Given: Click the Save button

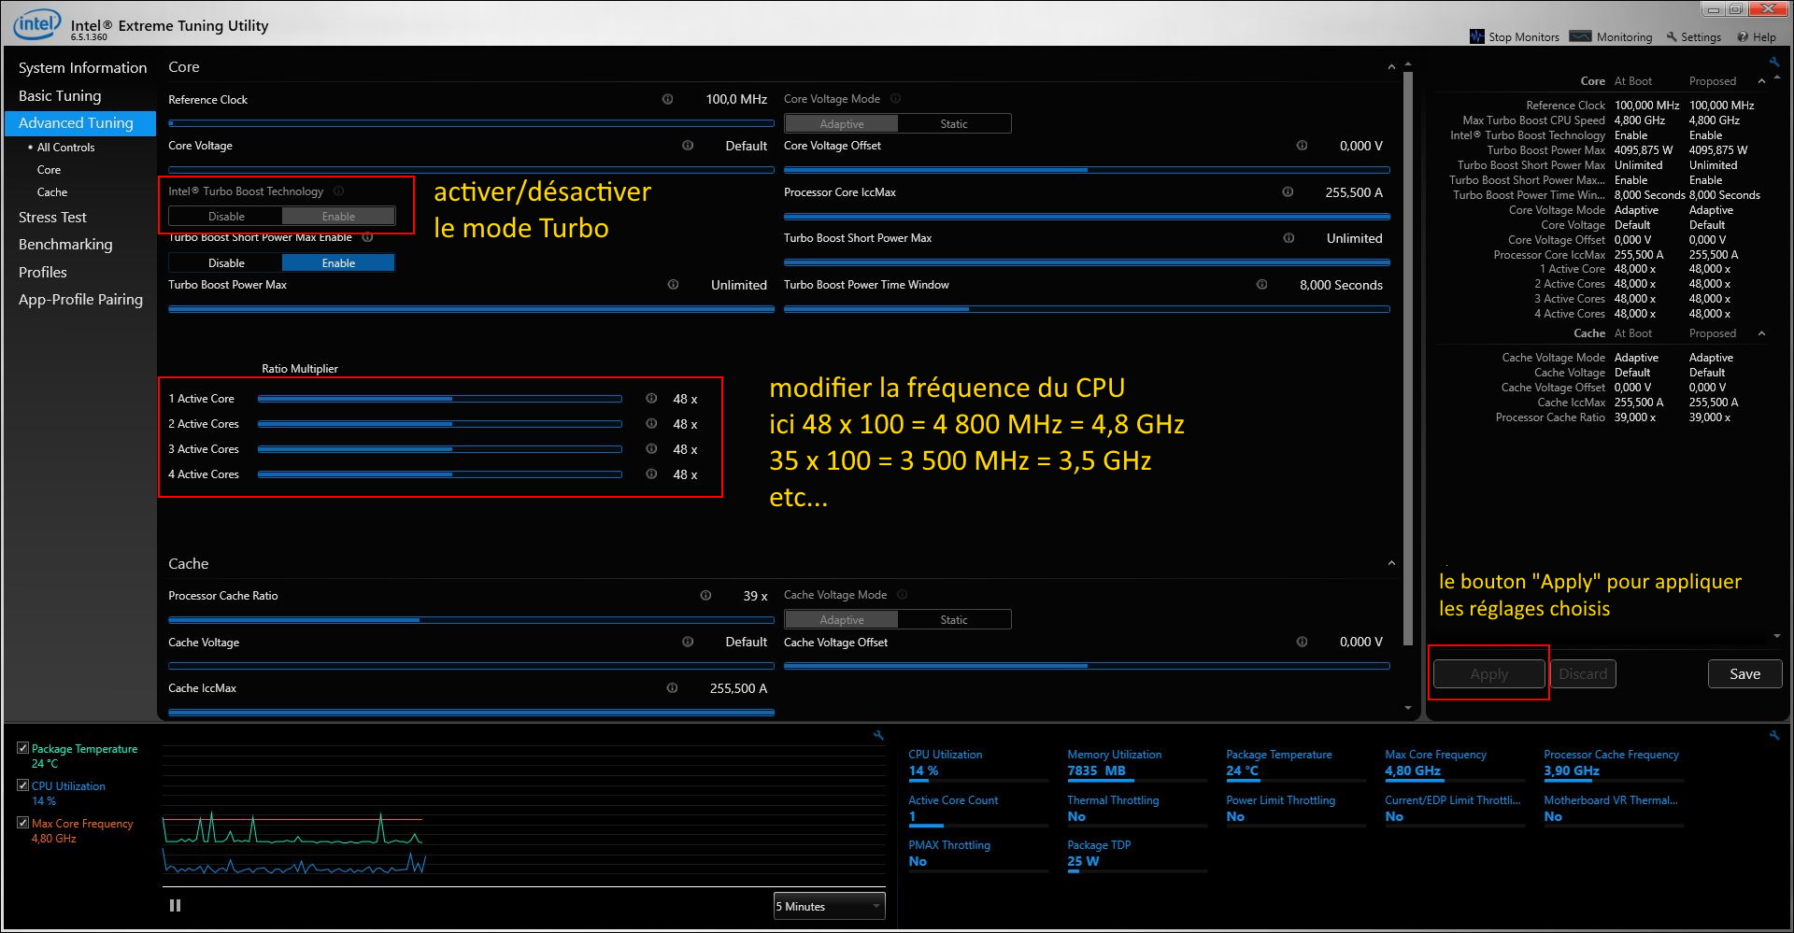Looking at the screenshot, I should point(1744,673).
